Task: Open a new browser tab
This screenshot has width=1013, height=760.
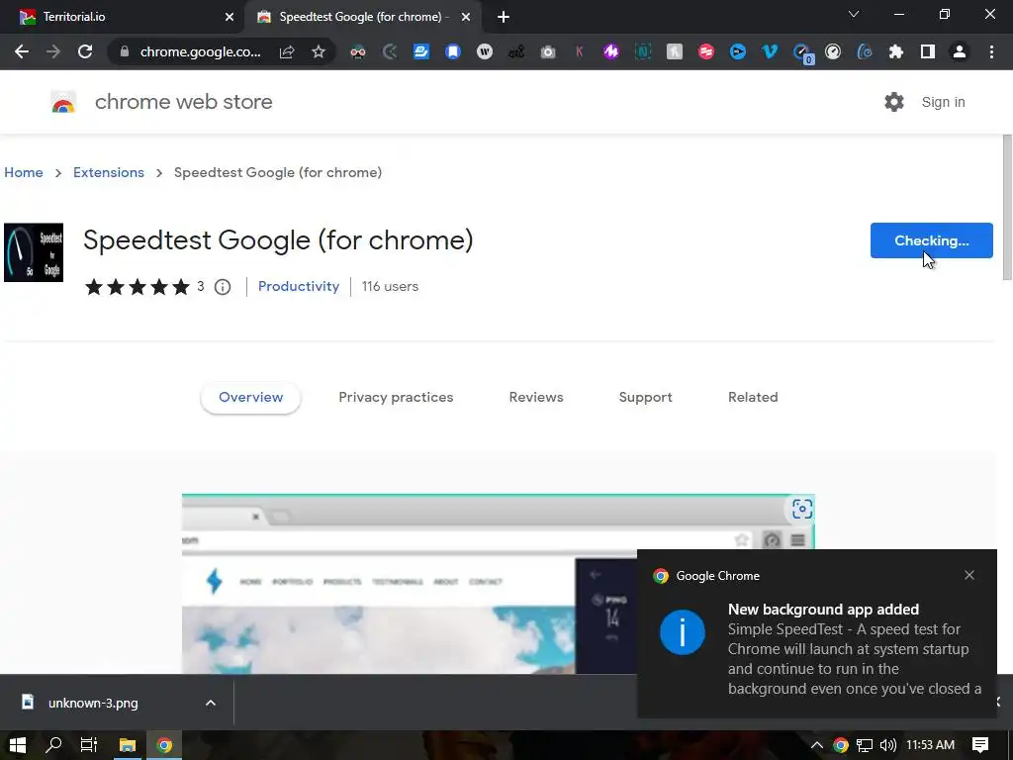Action: click(x=504, y=17)
